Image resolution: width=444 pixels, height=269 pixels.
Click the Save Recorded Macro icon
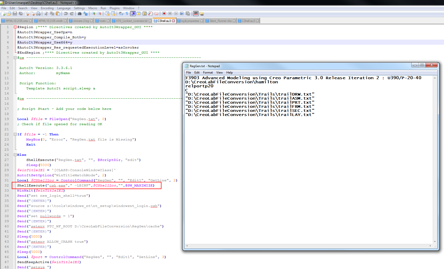click(188, 14)
